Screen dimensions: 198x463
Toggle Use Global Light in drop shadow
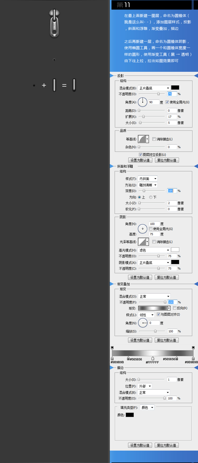click(x=167, y=102)
